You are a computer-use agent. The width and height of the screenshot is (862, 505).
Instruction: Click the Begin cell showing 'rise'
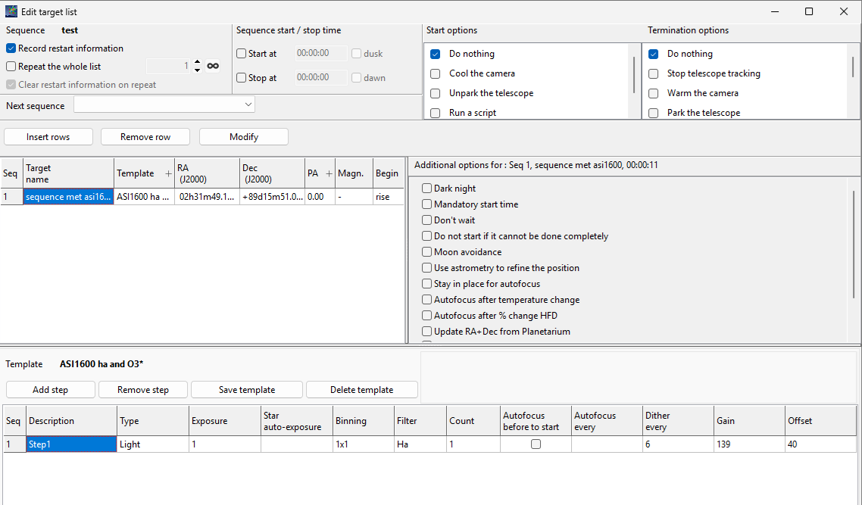point(388,197)
